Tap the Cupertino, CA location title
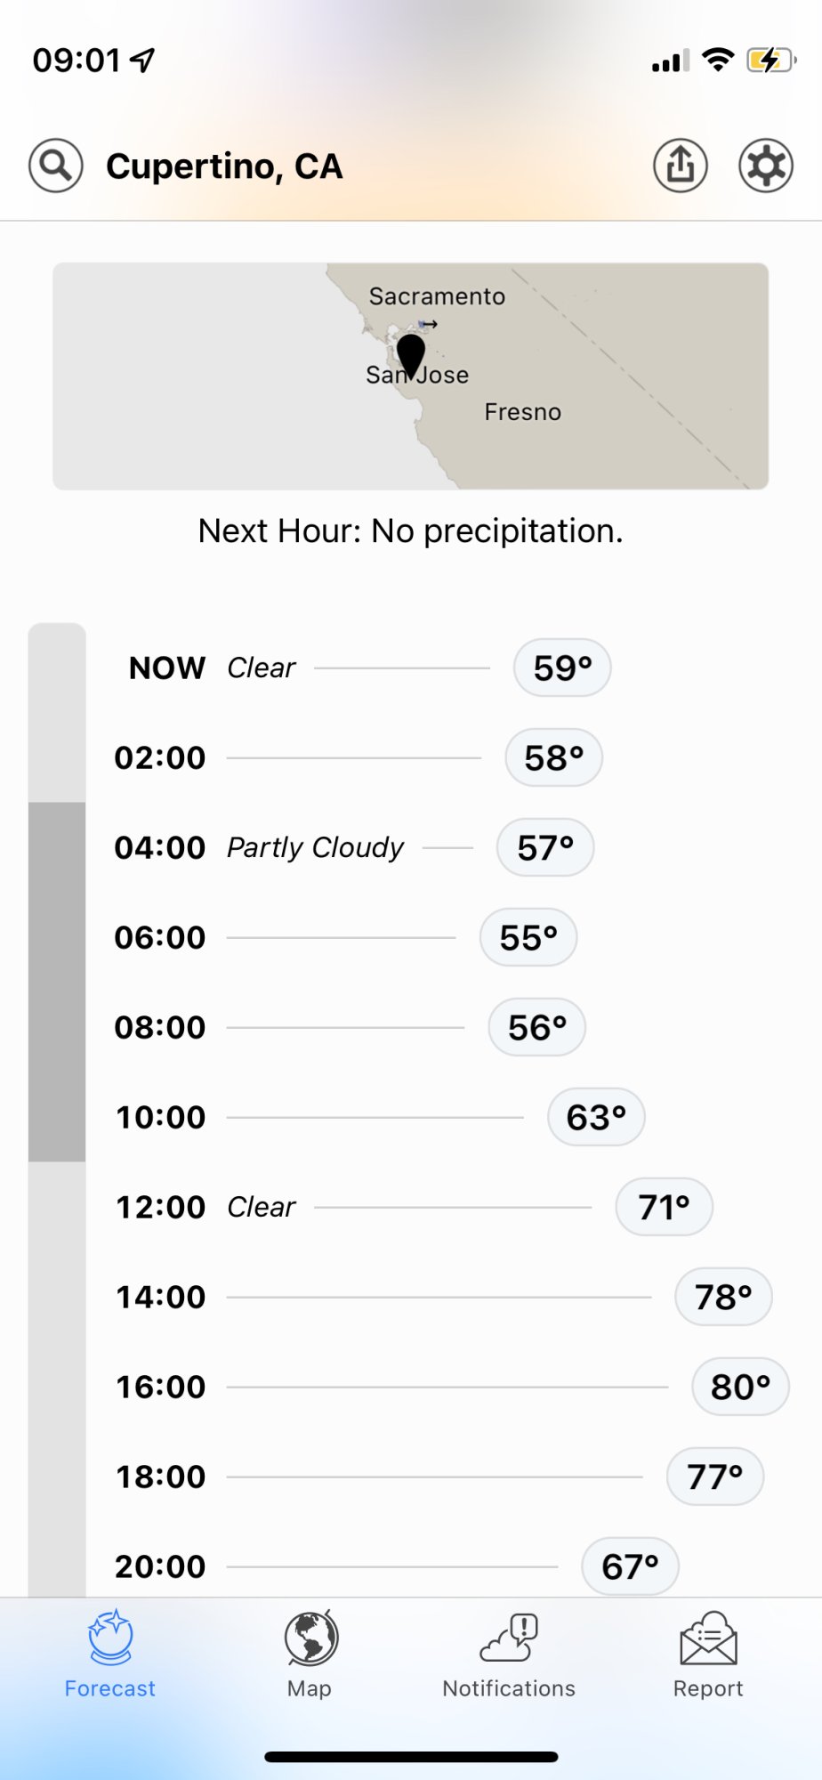 [x=224, y=166]
